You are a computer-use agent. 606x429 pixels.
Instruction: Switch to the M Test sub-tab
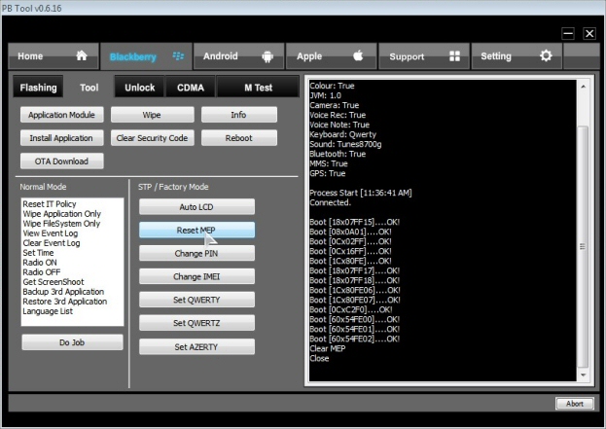tap(258, 88)
